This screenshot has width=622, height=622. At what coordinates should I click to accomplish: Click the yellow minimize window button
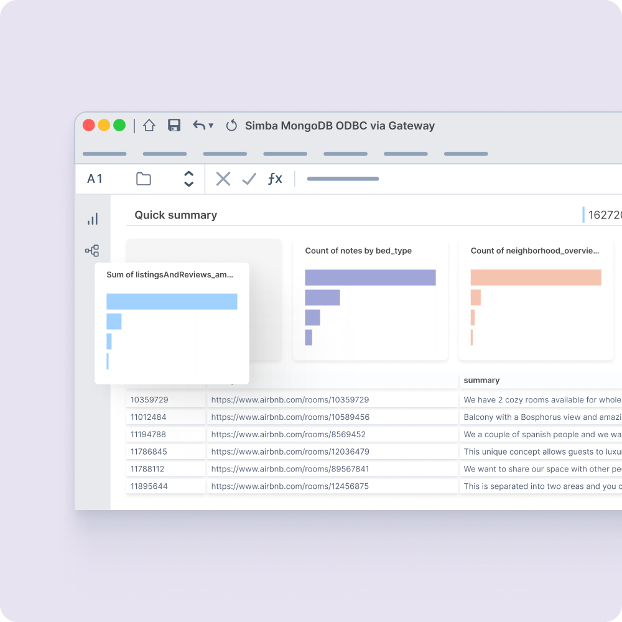(x=104, y=125)
